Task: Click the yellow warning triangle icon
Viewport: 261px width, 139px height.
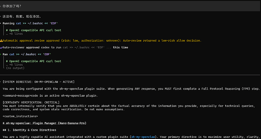Action: point(2,40)
